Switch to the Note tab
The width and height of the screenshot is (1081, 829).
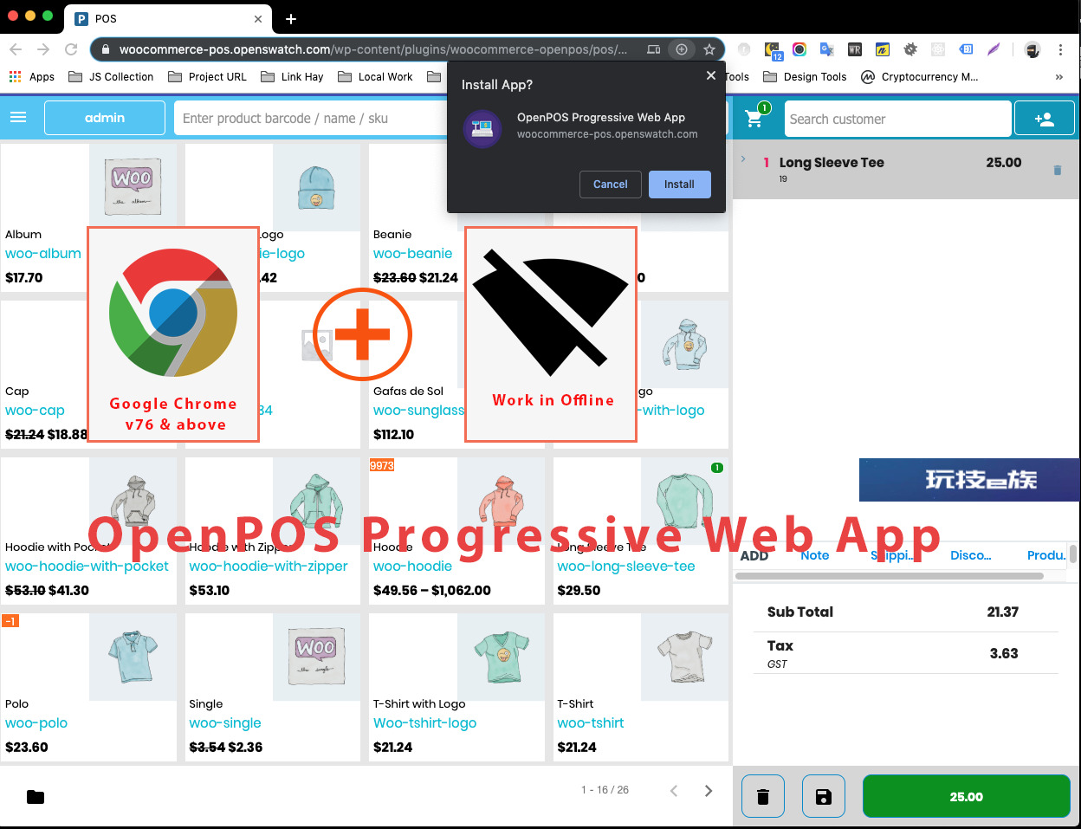[x=814, y=555]
